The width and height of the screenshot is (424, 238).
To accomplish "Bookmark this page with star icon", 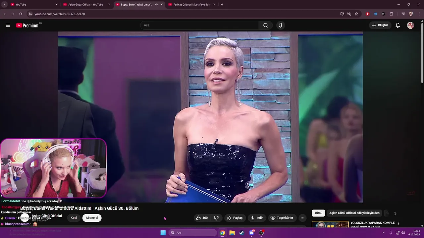I will pos(356,14).
